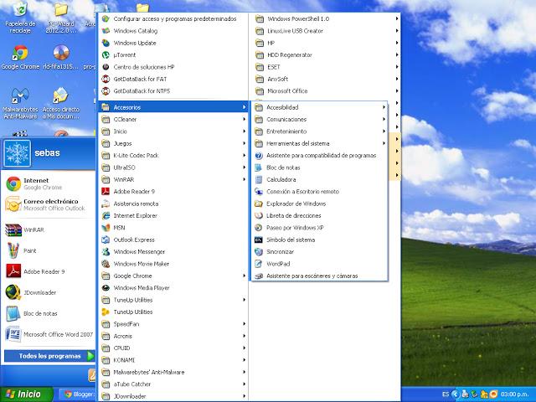Open Google Chrome desktop shortcut

22,57
